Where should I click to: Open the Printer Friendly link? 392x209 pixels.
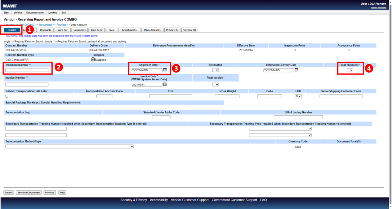click(378, 8)
